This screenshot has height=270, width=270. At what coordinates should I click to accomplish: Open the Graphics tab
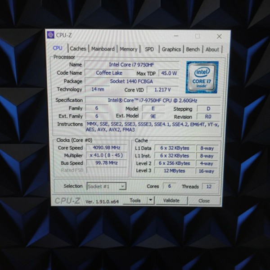(x=171, y=49)
